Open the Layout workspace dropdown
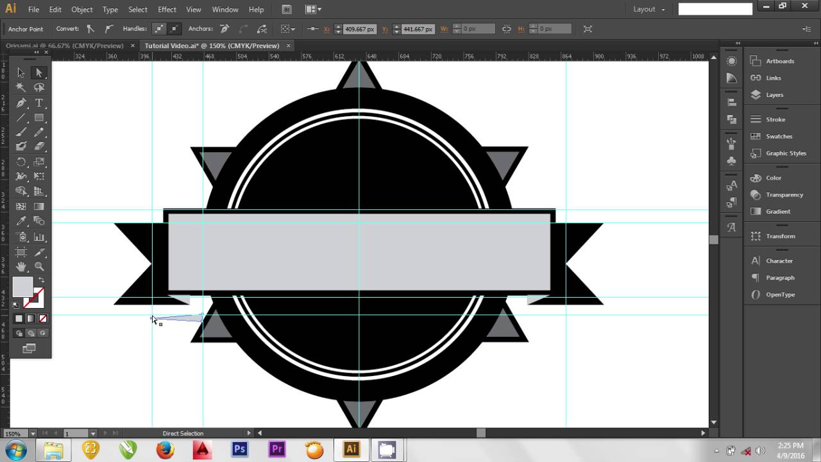 (649, 9)
